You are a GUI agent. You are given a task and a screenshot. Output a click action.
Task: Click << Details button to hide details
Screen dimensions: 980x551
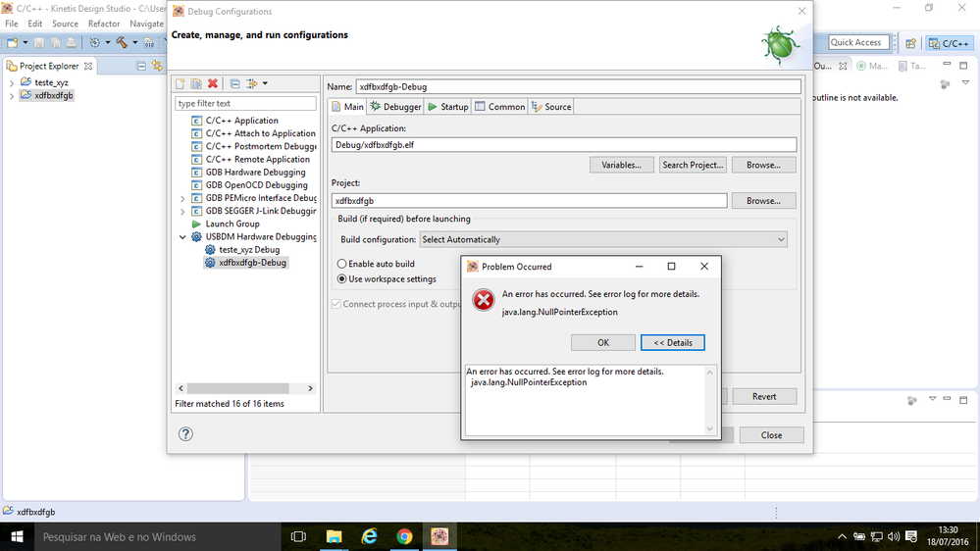pos(673,343)
